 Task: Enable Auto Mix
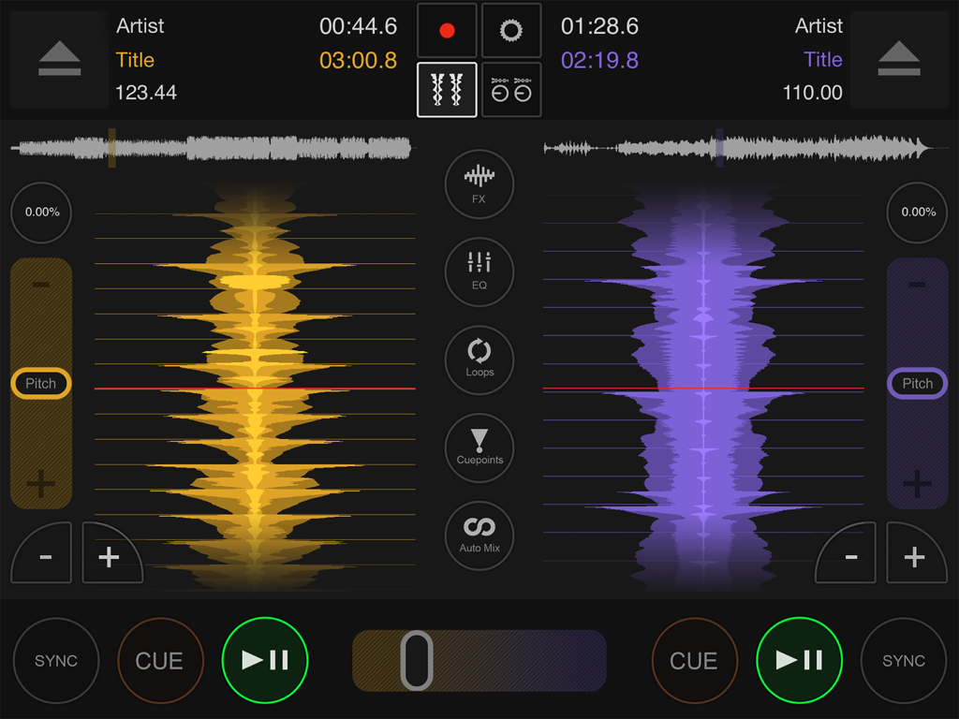[x=479, y=536]
